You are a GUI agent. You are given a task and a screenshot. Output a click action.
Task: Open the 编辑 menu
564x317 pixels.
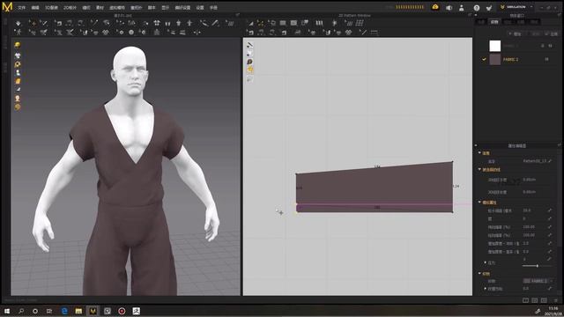tap(35, 8)
